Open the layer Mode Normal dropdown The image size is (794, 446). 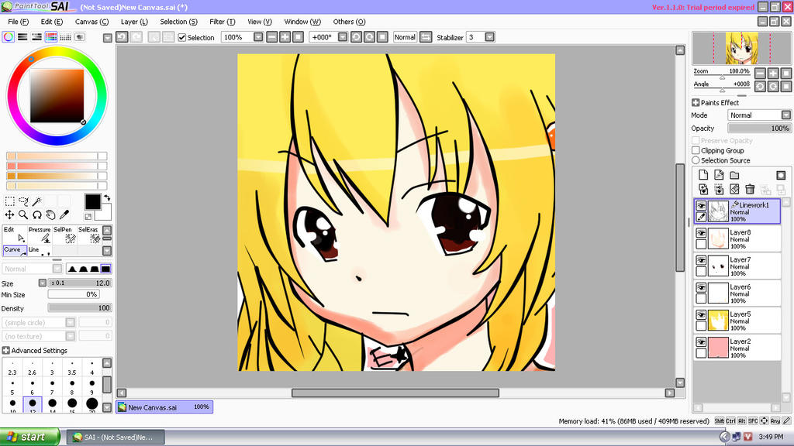pos(786,115)
